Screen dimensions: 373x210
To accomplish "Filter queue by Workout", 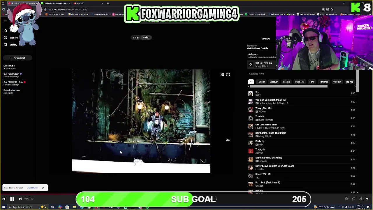I will tap(337, 82).
